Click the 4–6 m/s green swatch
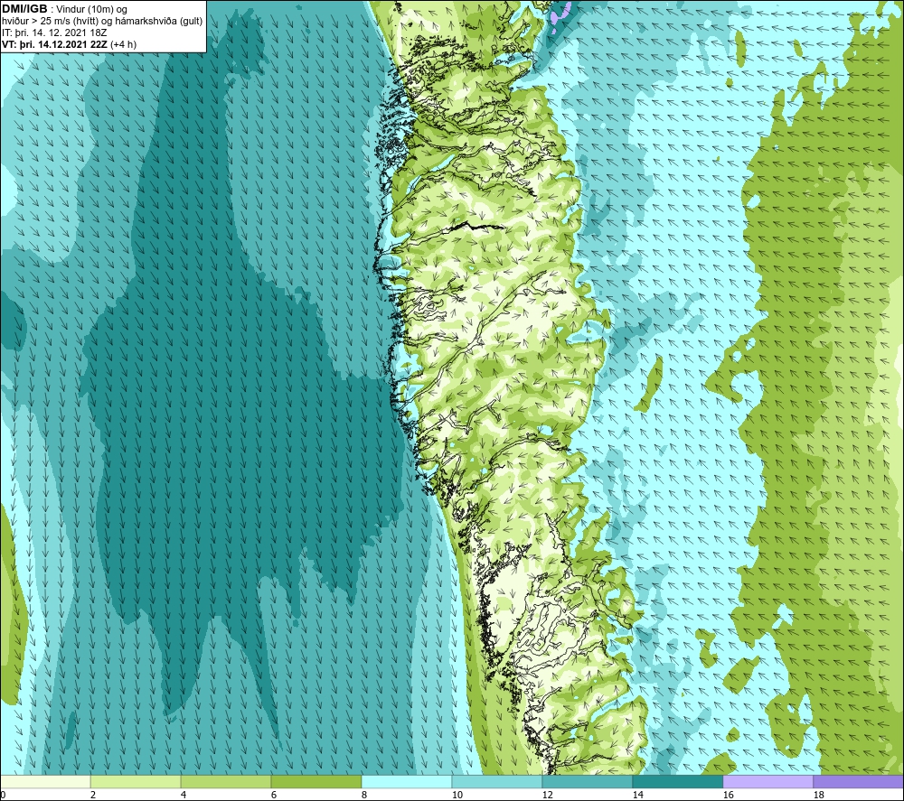Screen dimensions: 904x801 pos(226,781)
